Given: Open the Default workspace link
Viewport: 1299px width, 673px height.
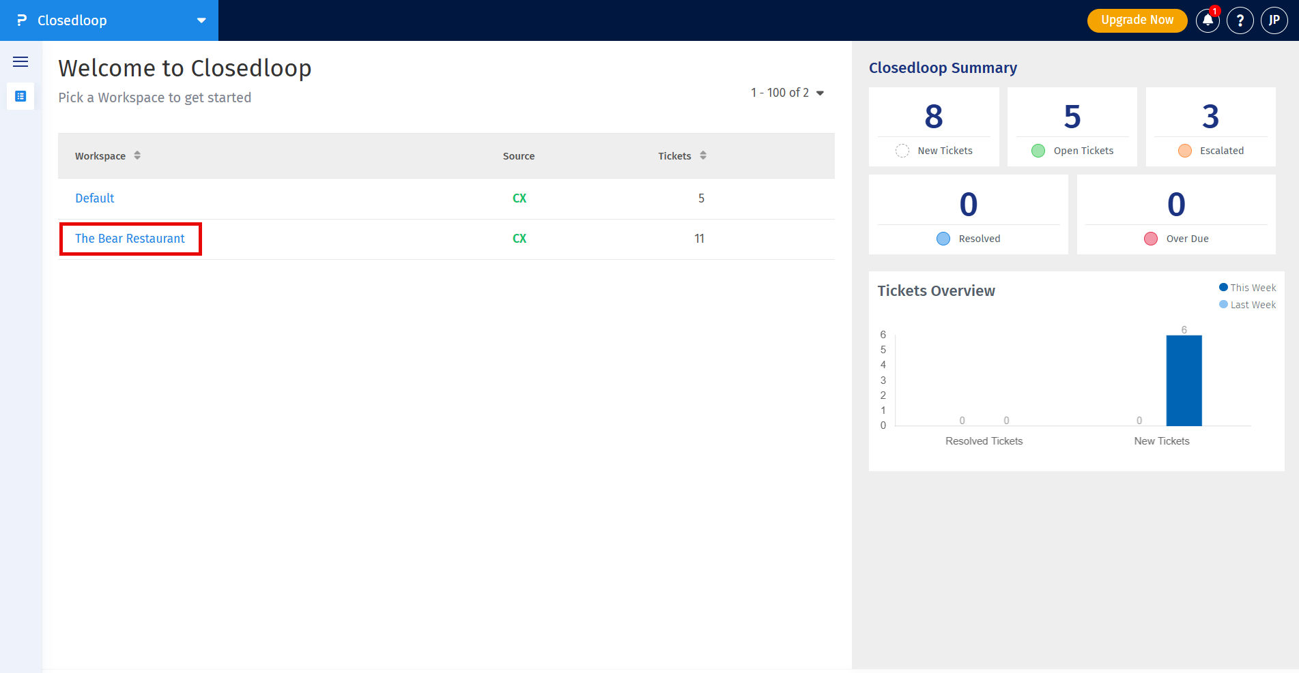Looking at the screenshot, I should (95, 198).
